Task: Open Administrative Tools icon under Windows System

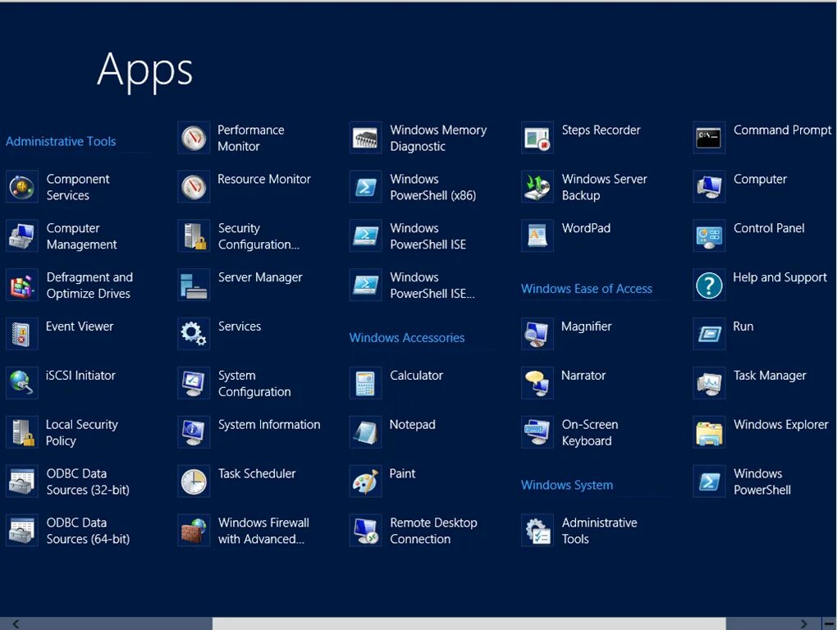Action: tap(537, 530)
